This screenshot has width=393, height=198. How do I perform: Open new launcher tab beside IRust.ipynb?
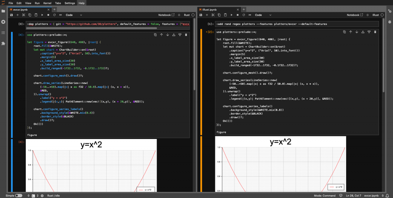[244, 10]
